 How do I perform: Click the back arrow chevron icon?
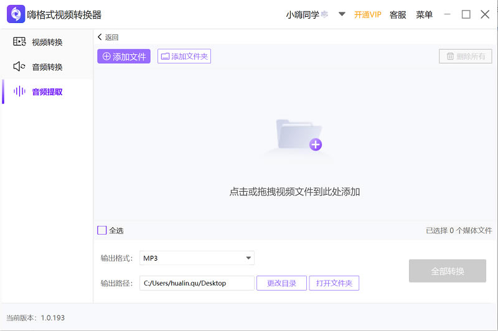pos(100,37)
